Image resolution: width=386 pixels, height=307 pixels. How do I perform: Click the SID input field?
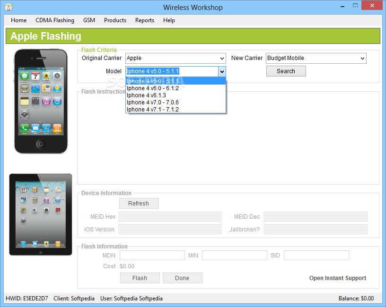click(316, 256)
